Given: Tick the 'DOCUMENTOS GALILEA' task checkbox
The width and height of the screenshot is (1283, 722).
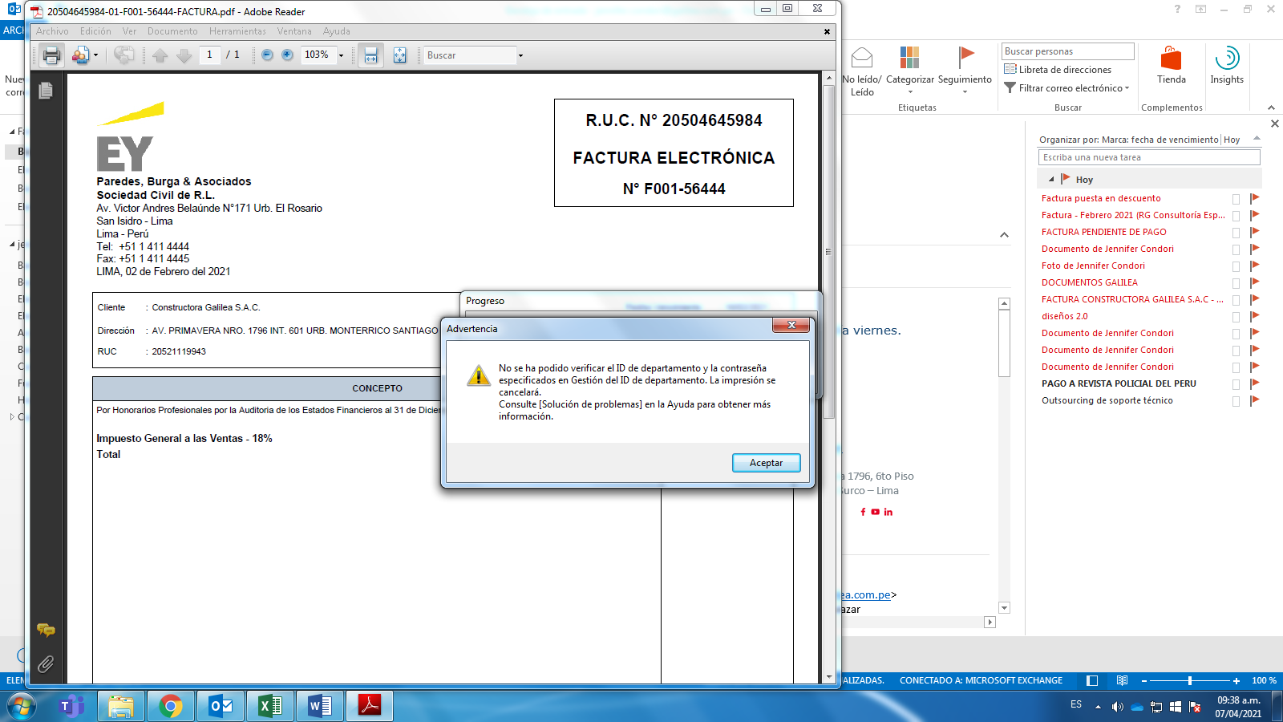Looking at the screenshot, I should click(1236, 283).
